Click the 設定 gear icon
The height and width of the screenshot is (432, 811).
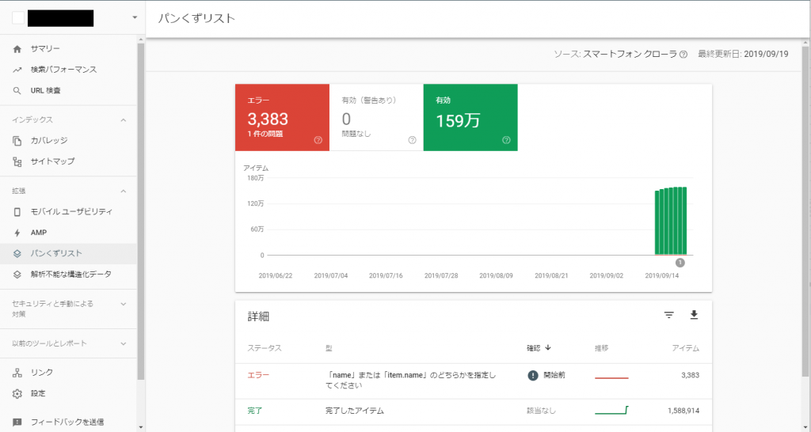17,394
